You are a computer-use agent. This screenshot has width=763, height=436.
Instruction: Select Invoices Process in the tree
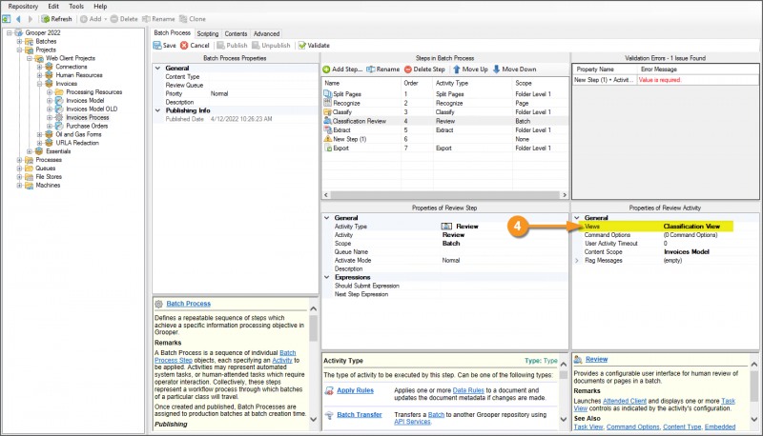87,117
